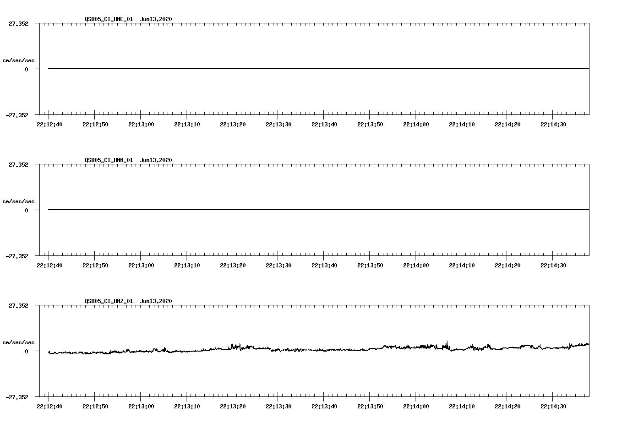
Task: Click the -27.352 bottom value of HNE axis
Action: point(17,115)
